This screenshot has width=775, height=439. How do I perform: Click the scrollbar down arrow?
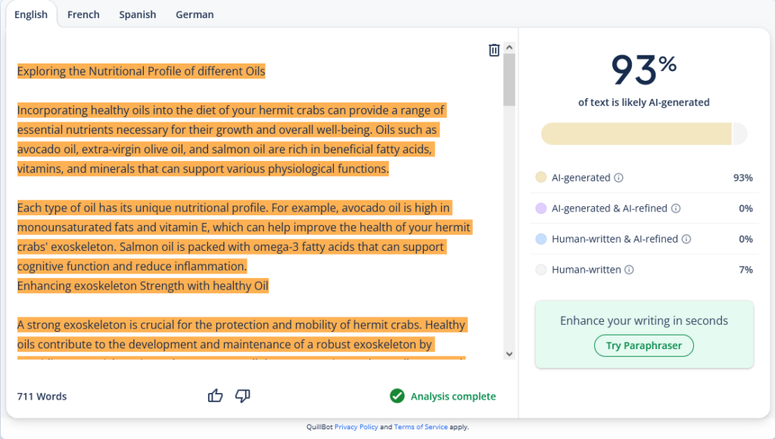pos(509,353)
